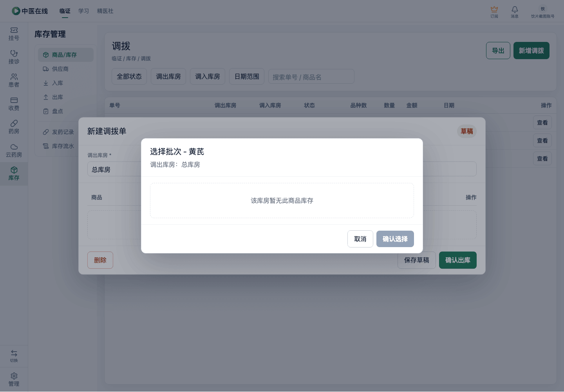
Task: Click the 日期 column header
Action: pyautogui.click(x=449, y=105)
